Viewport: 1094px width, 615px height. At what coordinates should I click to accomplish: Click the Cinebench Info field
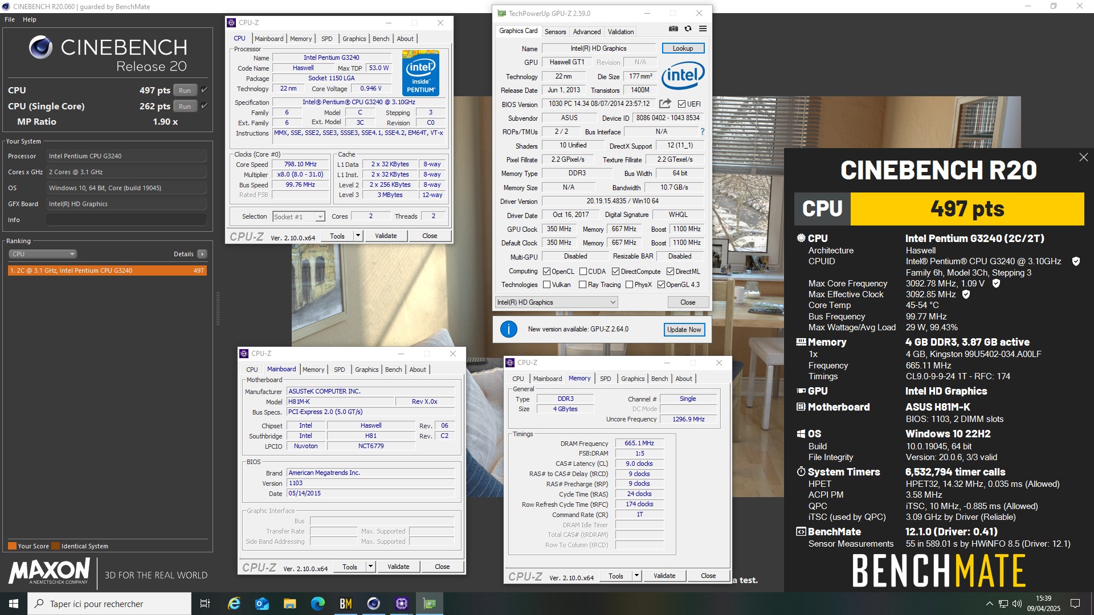tap(126, 220)
